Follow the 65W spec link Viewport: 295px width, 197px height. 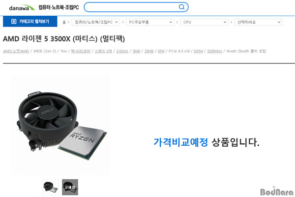tap(161, 51)
